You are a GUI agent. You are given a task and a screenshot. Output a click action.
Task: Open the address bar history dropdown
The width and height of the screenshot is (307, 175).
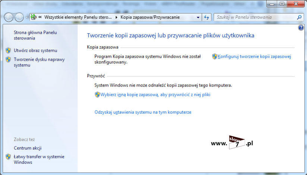tap(198, 18)
